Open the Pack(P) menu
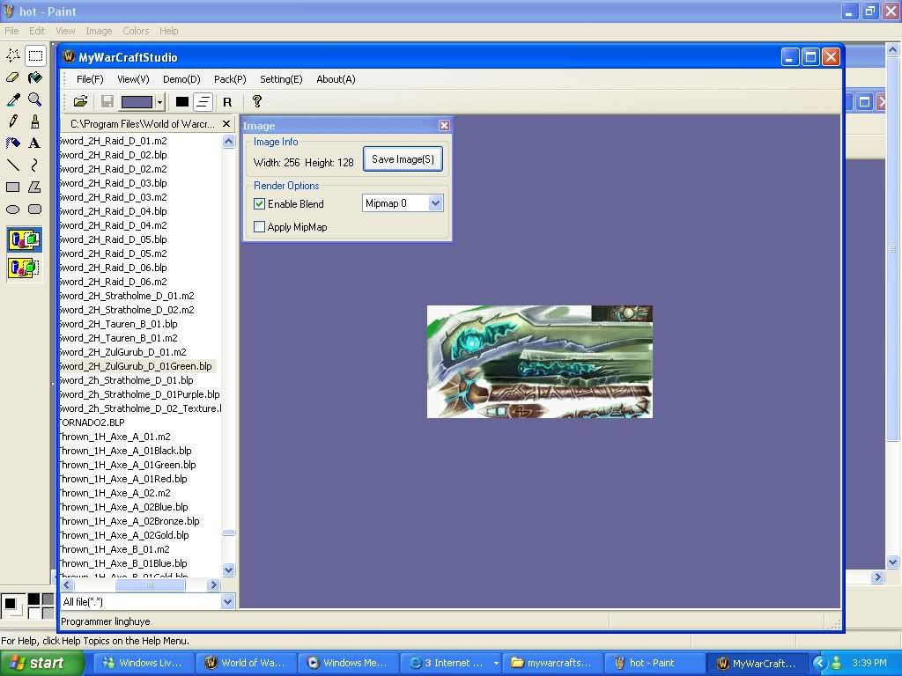902x676 pixels. click(230, 79)
